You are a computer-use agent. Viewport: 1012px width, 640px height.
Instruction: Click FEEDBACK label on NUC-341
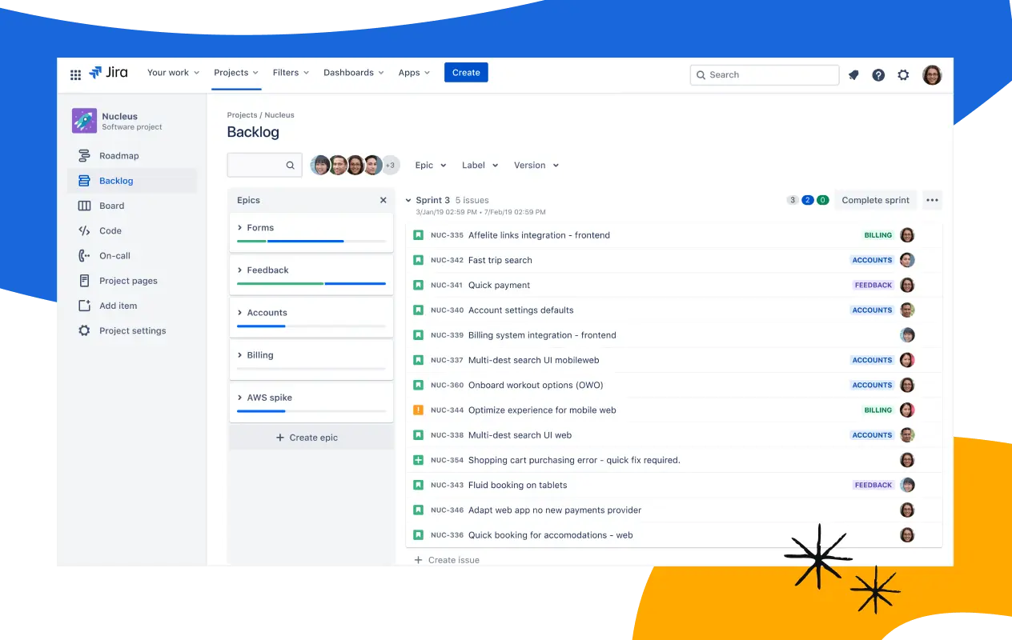click(x=873, y=285)
